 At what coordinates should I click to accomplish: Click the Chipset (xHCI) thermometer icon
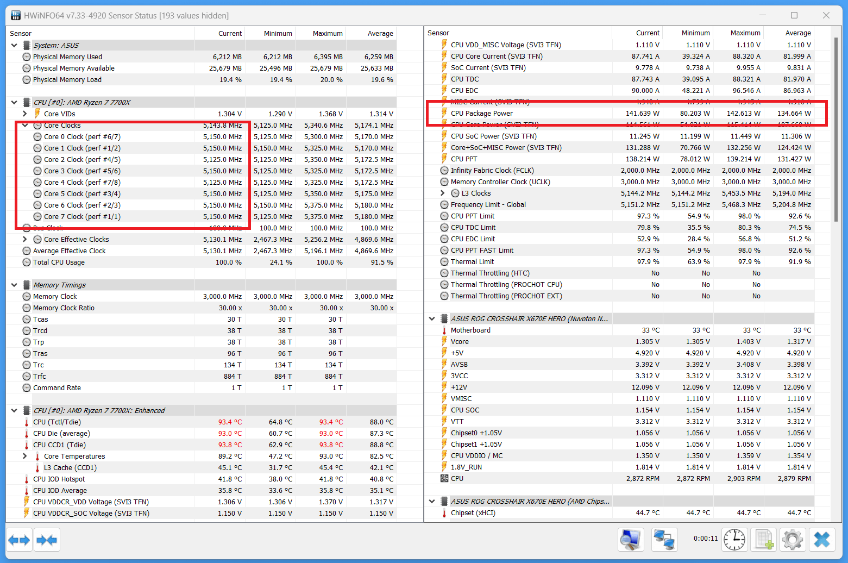(x=444, y=513)
